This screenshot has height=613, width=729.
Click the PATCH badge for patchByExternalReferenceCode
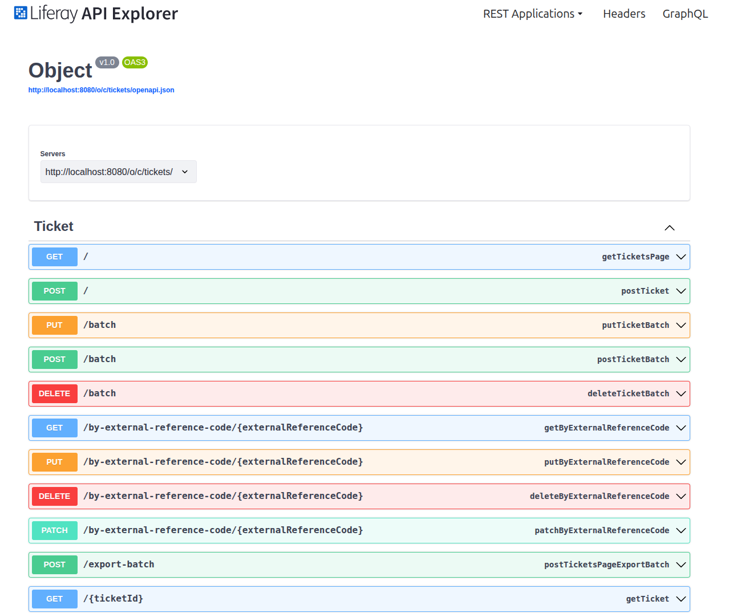pyautogui.click(x=55, y=530)
